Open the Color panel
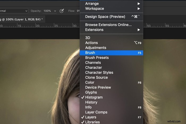Screen dimensions: 186x124 (111, 82)
